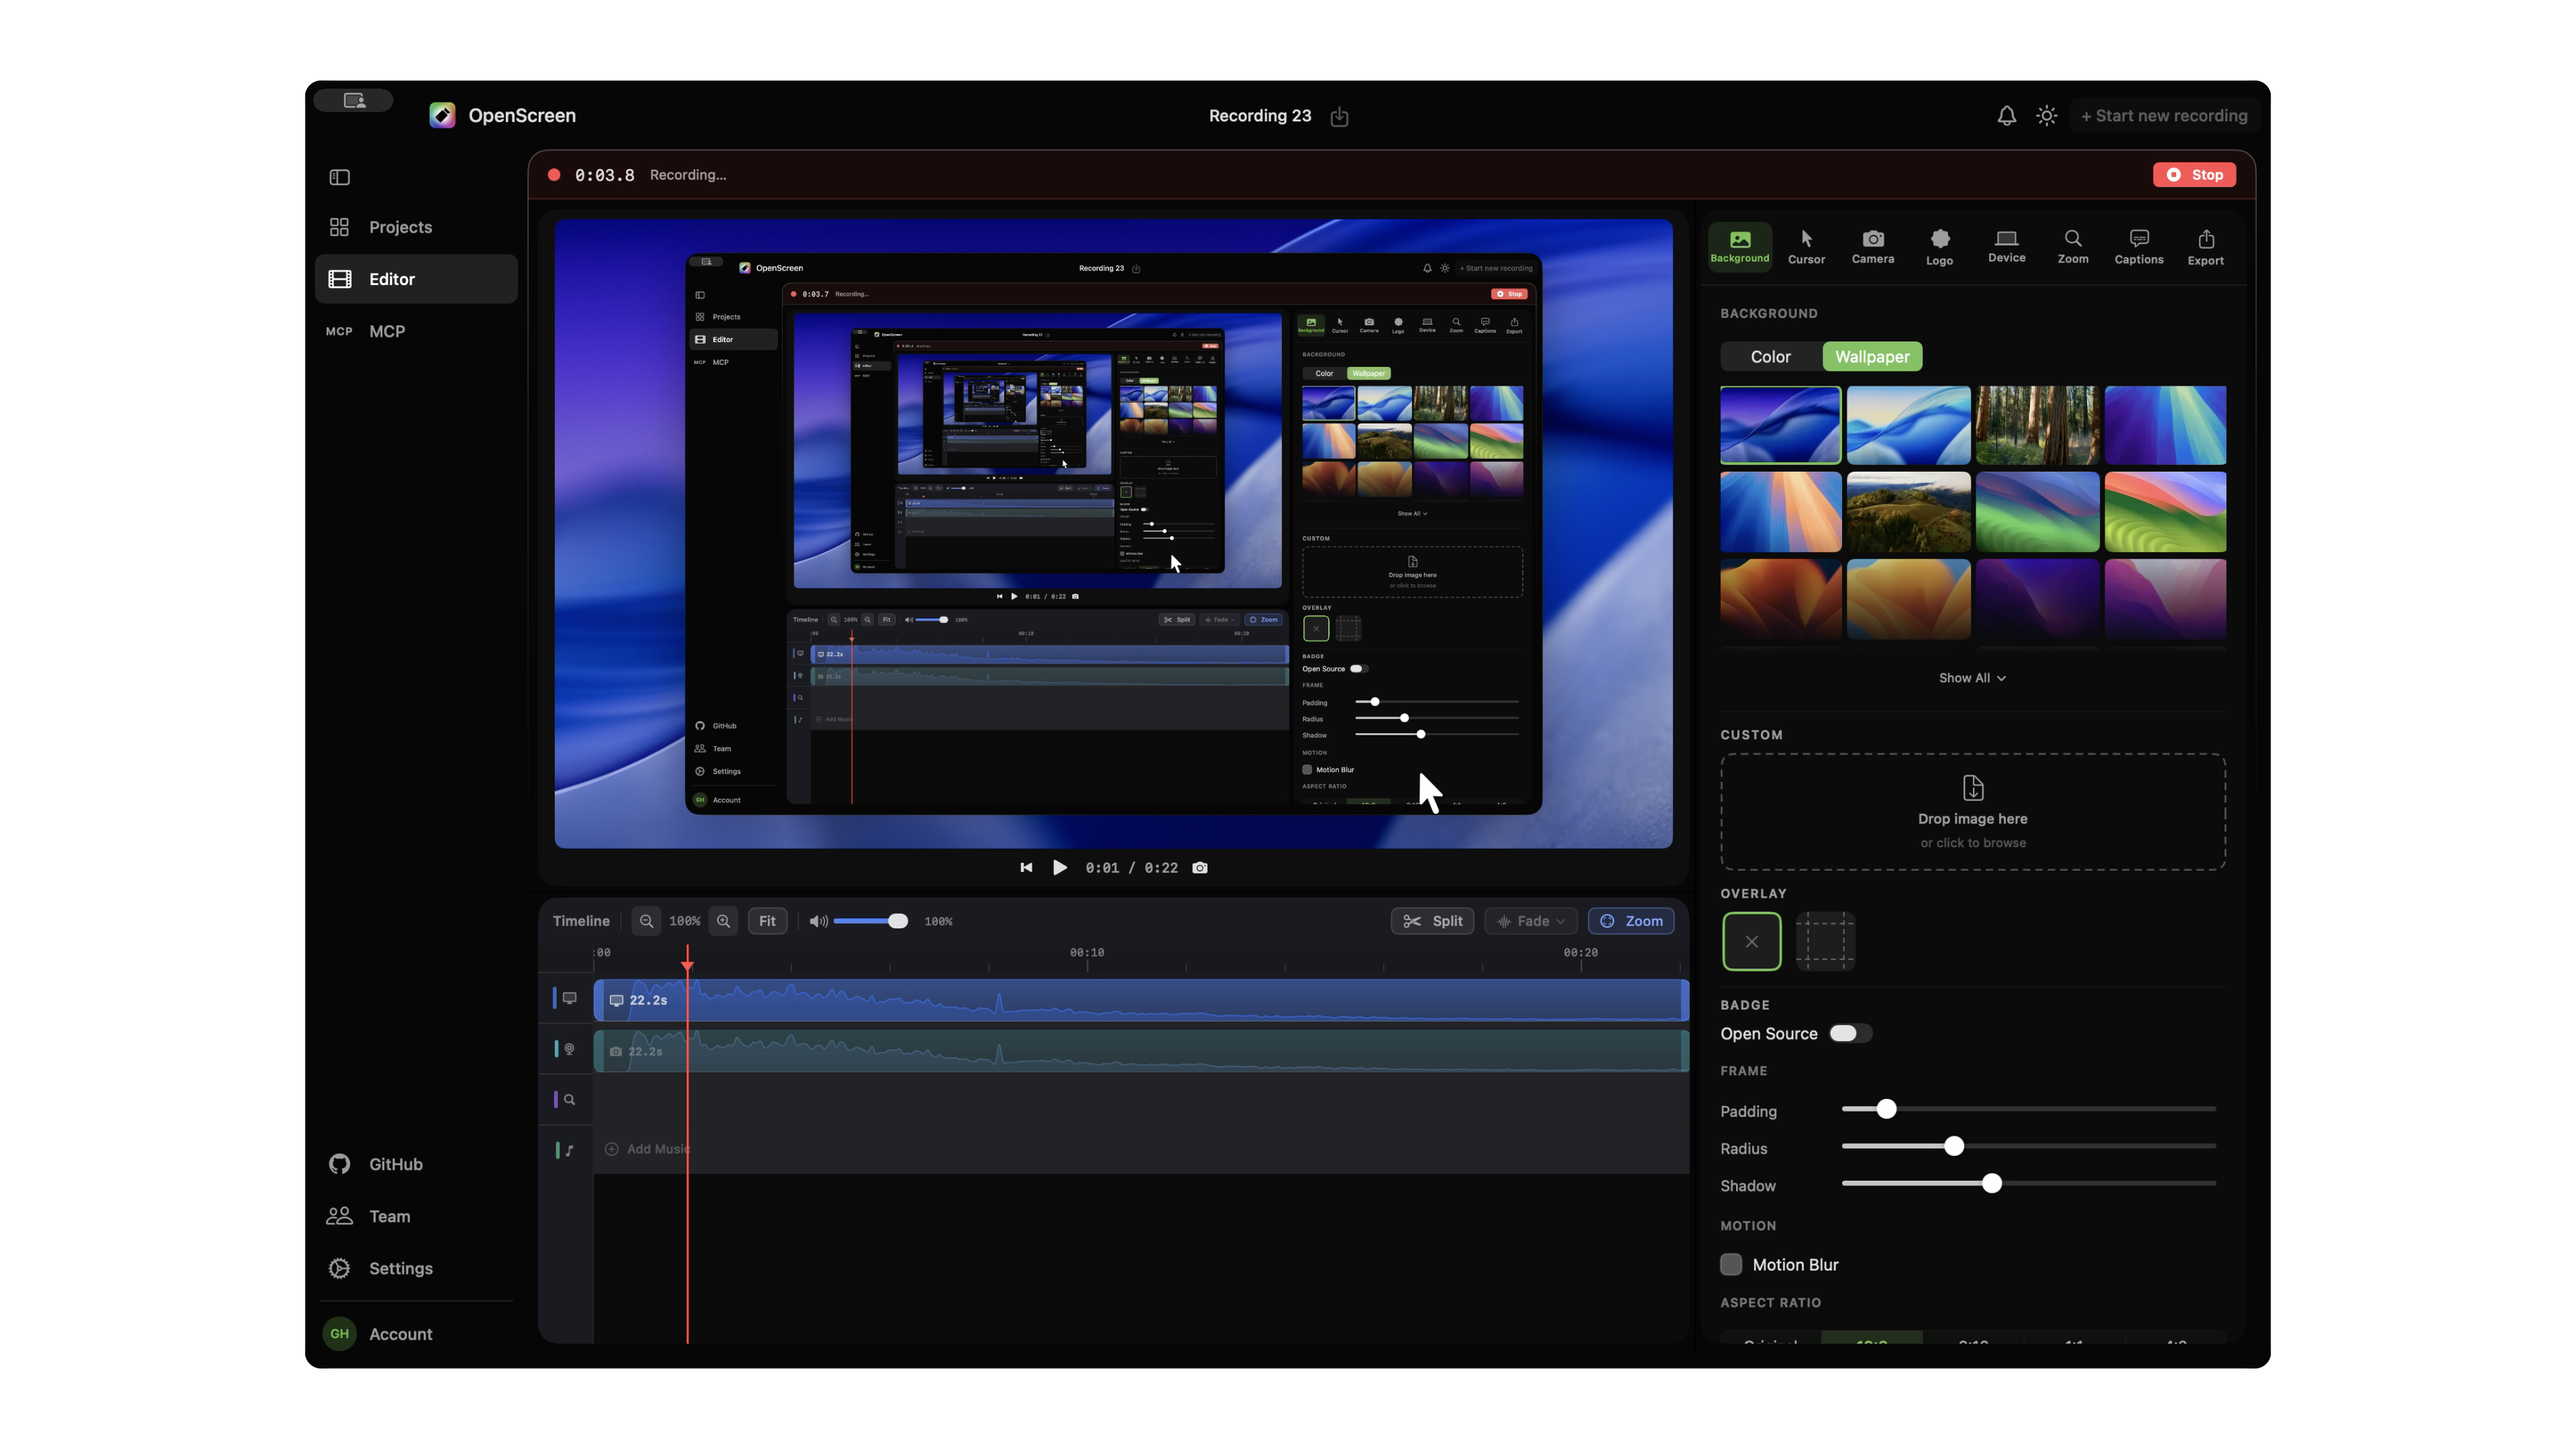Open the Editor section

(x=416, y=279)
